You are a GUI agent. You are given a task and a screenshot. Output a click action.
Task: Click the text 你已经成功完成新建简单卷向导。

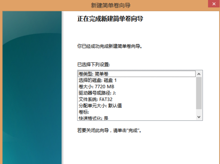[x=110, y=46]
